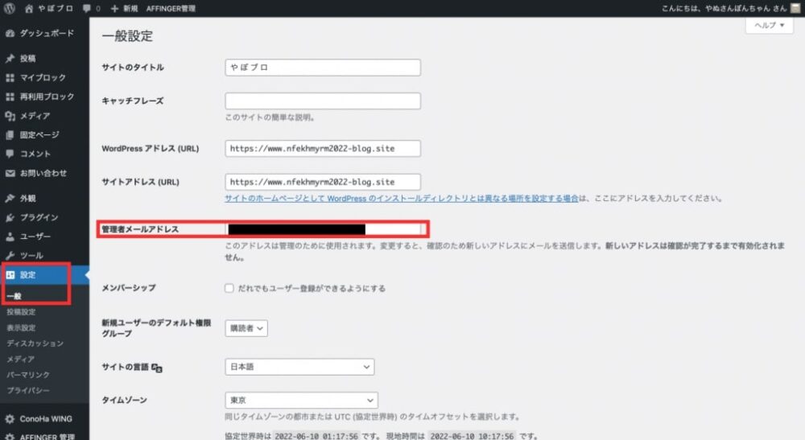Screen dimensions: 805x440
Task: Click こんにちは、やぬさんぽんちゃん さん greeting
Action: click(x=724, y=8)
